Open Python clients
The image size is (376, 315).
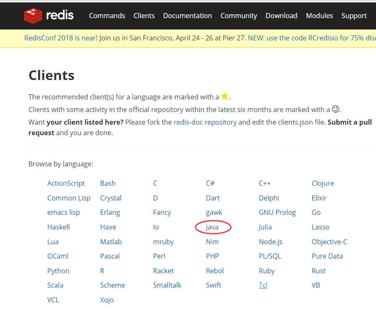tap(58, 271)
